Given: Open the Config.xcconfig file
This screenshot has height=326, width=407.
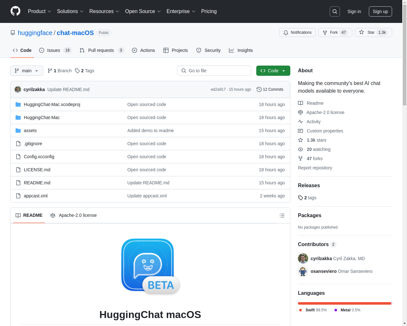Looking at the screenshot, I should tap(39, 157).
